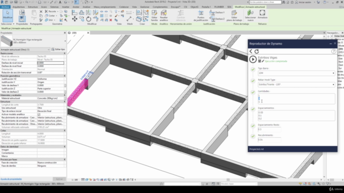Image resolution: width=344 pixels, height=193 pixels.
Task: Click the Align tool icon
Action: point(75,13)
